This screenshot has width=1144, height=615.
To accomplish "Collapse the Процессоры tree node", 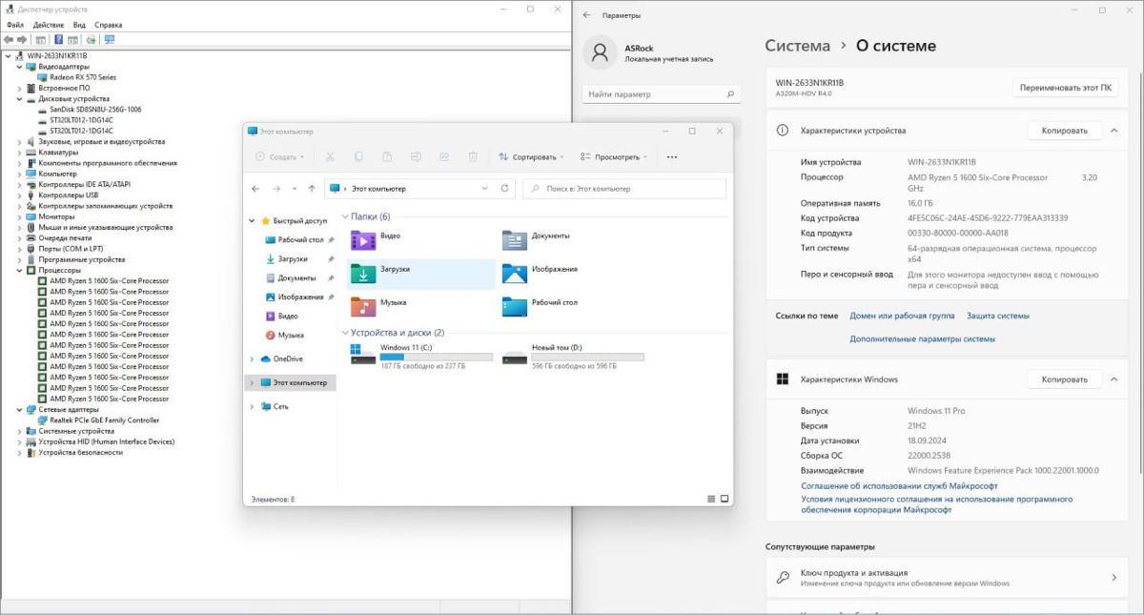I will tap(19, 270).
